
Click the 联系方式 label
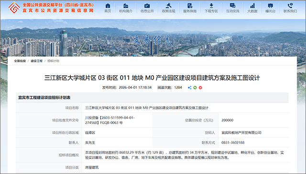coord(208,143)
